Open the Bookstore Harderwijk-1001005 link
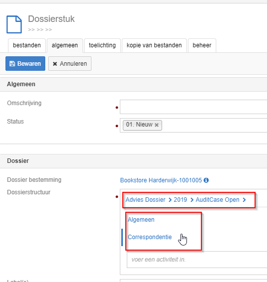Screen dimensions: 267x282 [x=161, y=180]
